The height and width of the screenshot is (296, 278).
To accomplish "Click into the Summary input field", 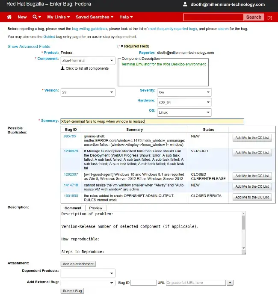I will 152,121.
